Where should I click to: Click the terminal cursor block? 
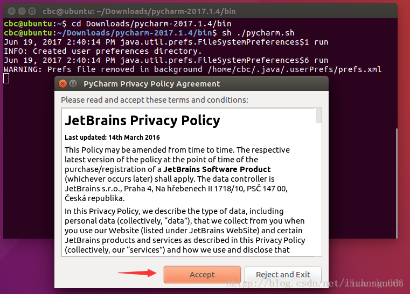pyautogui.click(x=6, y=78)
